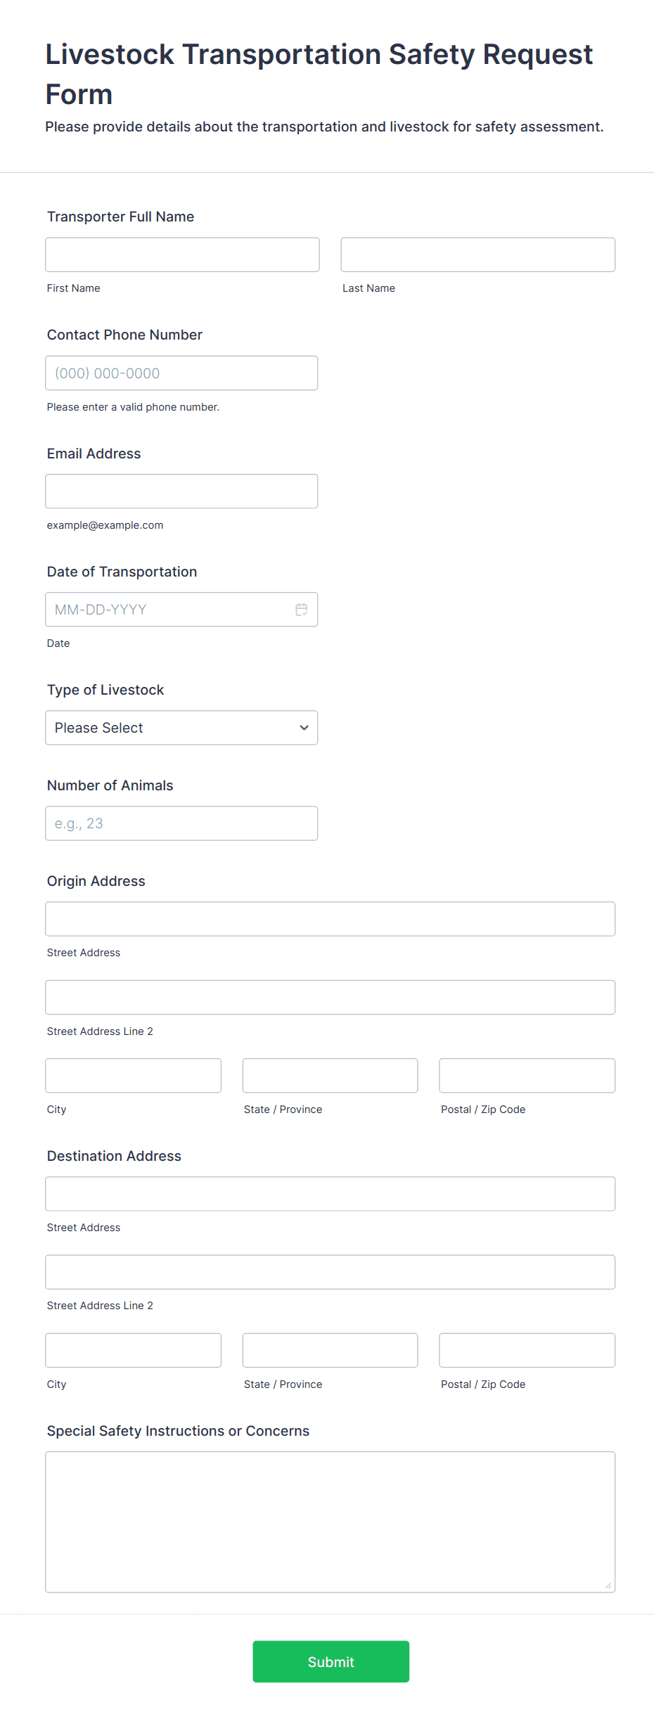
Task: Click the Number of Animals field
Action: pos(181,823)
